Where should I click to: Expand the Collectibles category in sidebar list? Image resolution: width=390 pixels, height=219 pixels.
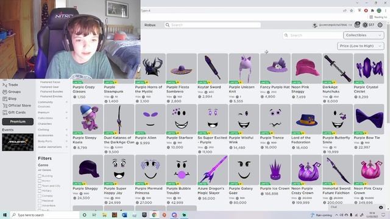click(x=66, y=118)
